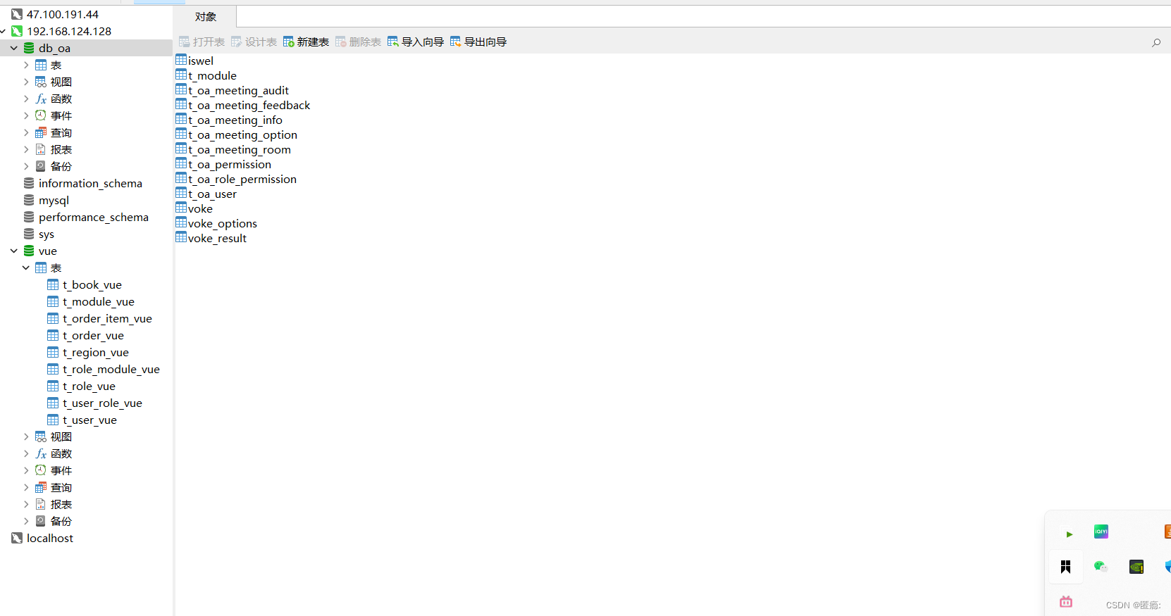1171x616 pixels.
Task: Expand the 函数 node under vue
Action: [x=26, y=453]
